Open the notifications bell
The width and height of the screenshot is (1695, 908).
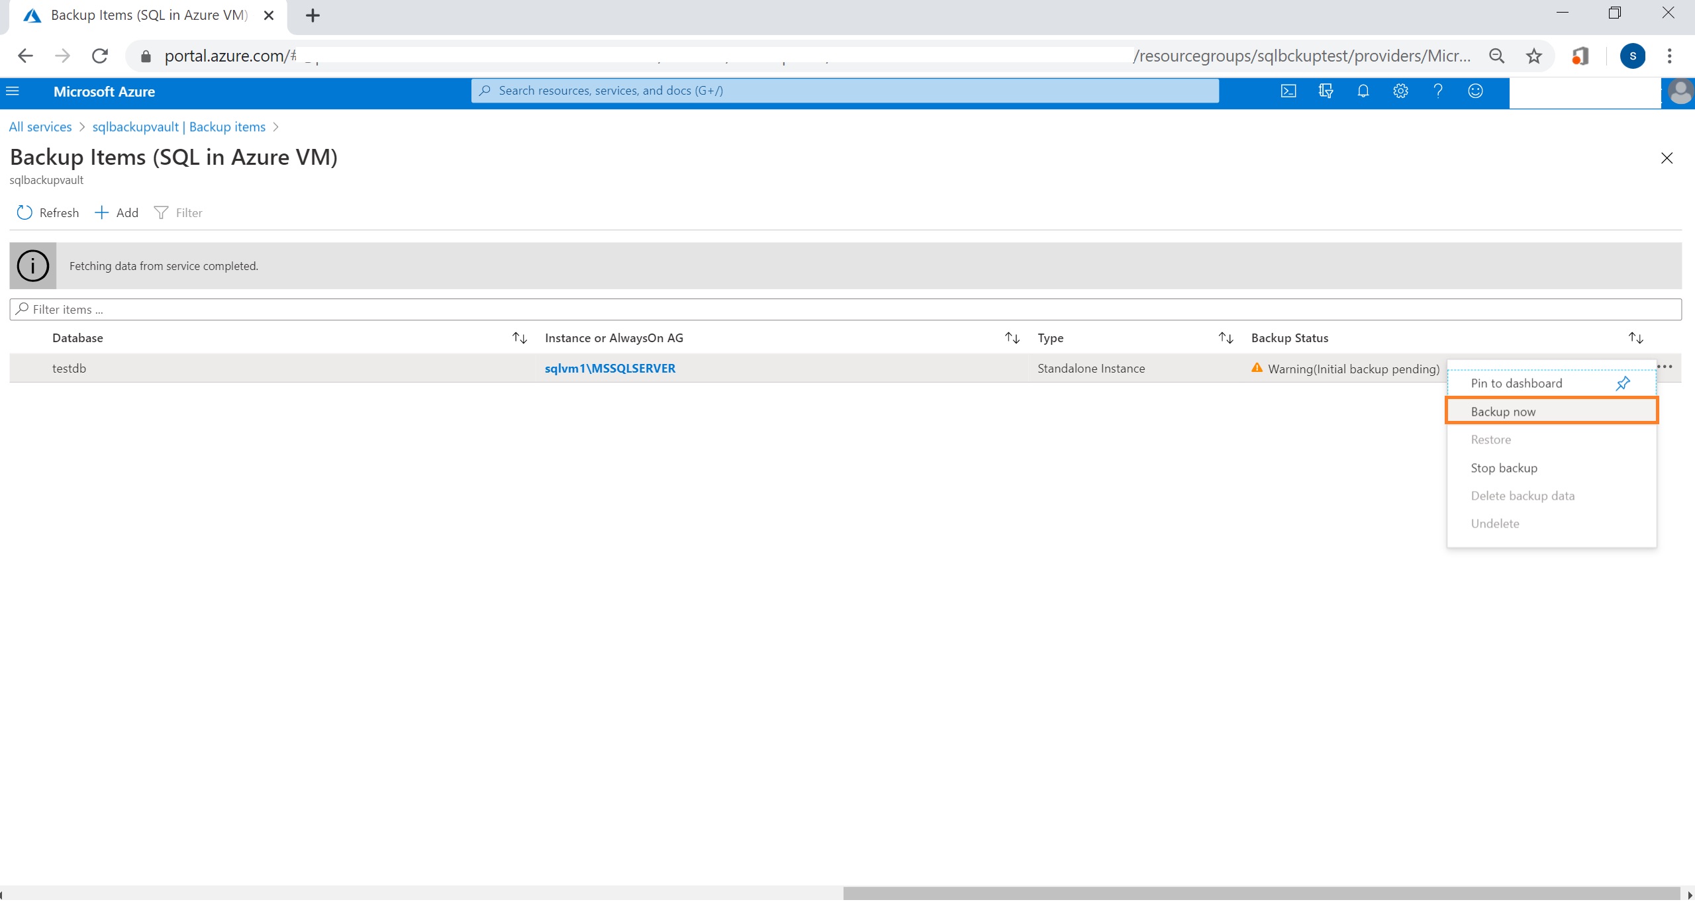coord(1363,91)
